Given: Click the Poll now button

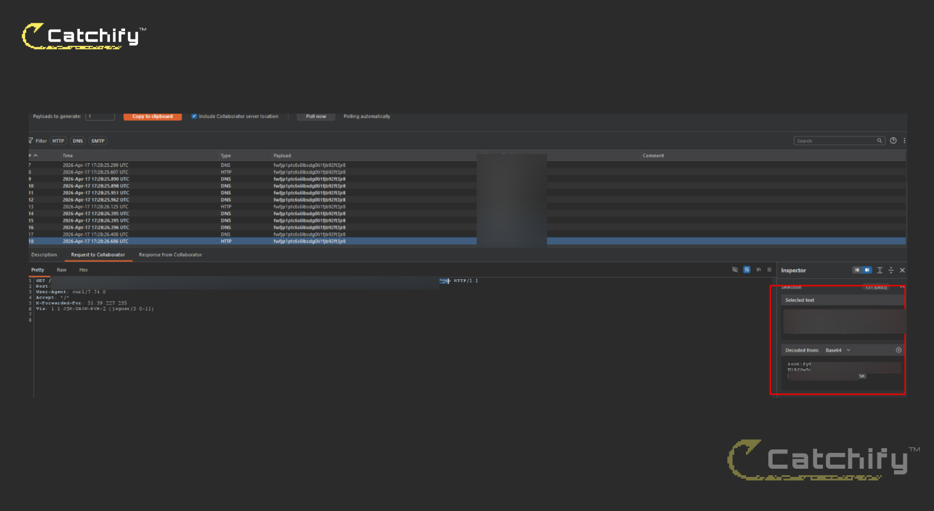Looking at the screenshot, I should 316,116.
